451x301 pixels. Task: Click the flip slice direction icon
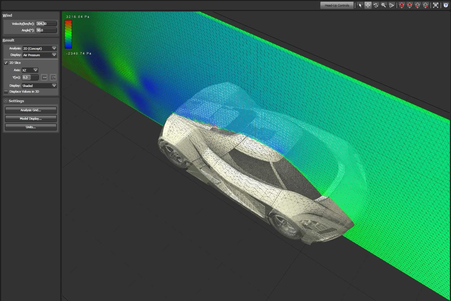tap(44, 77)
